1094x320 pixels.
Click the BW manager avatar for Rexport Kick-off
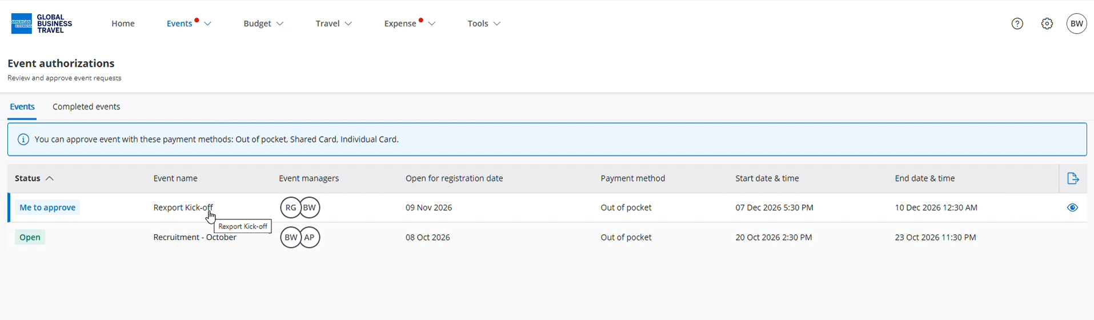(310, 207)
